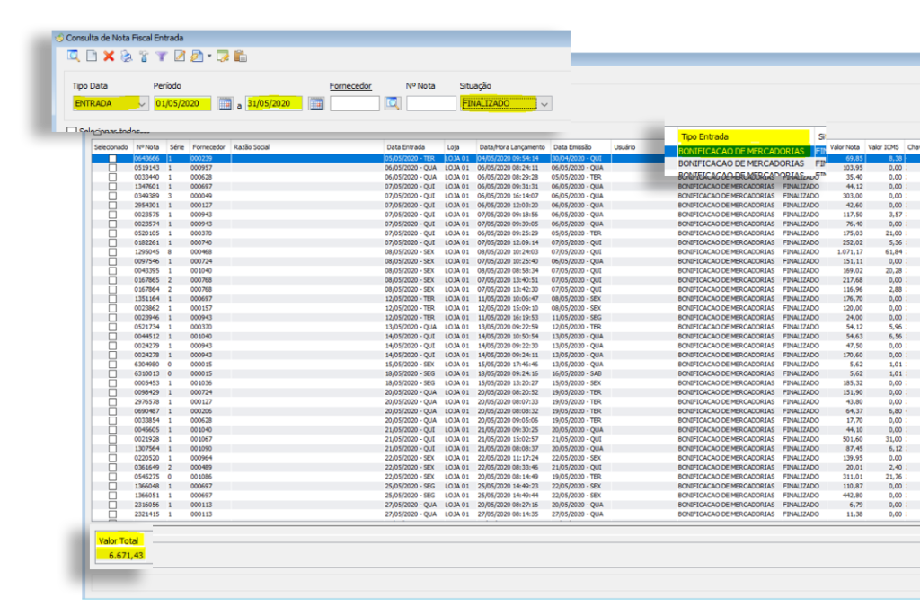Image resolution: width=920 pixels, height=615 pixels.
Task: Tick checkbox for nota 1347601
Action: 112,187
